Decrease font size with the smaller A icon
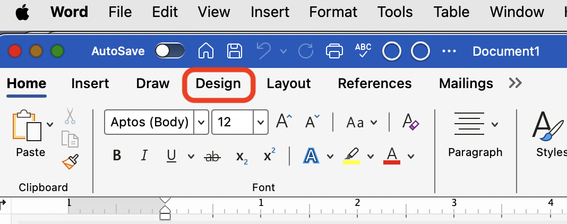Screen dimensions: 567x224 (312, 122)
